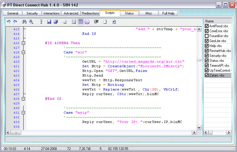This screenshot has width=237, height=152.
Task: Enable the ForumBot.vbs script checkbox
Action: click(207, 36)
